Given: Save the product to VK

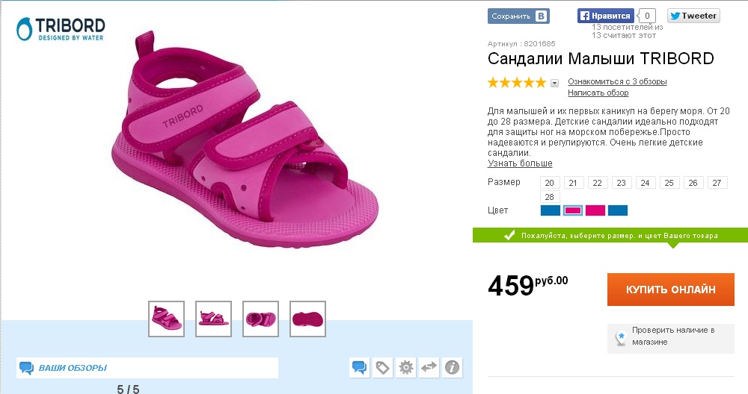Looking at the screenshot, I should [518, 16].
